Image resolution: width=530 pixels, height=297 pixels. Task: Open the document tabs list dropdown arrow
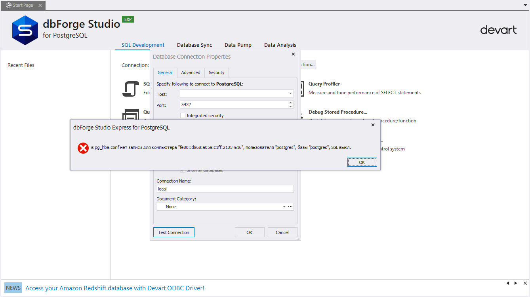point(525,5)
